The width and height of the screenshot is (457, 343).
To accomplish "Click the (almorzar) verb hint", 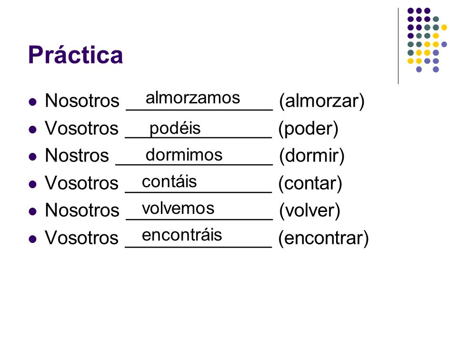I will [322, 101].
